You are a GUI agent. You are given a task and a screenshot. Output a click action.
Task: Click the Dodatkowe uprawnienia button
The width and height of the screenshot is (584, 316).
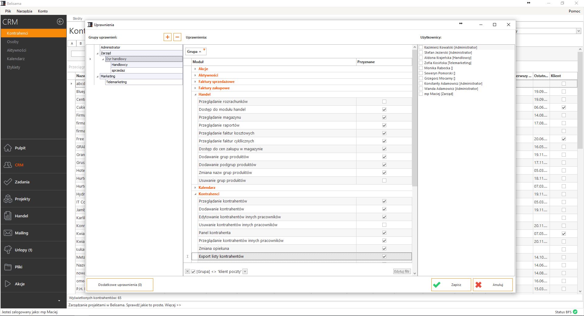coord(120,285)
